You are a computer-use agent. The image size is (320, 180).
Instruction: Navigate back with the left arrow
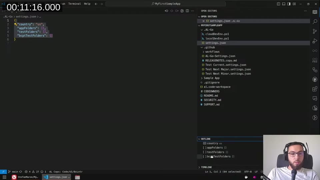[96, 4]
